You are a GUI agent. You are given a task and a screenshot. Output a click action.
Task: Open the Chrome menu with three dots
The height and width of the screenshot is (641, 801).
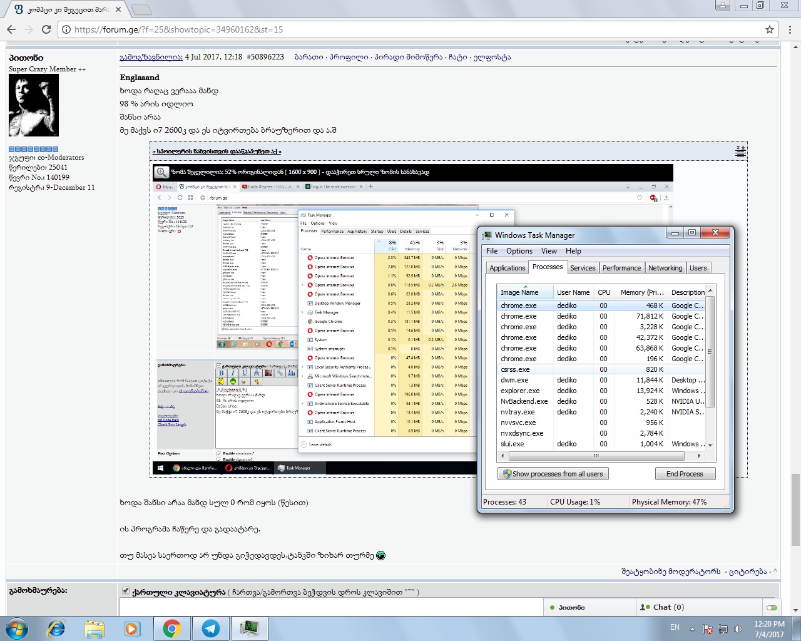tap(790, 29)
